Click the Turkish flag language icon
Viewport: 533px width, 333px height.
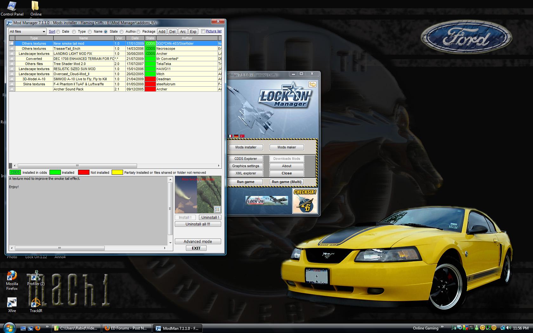tap(242, 136)
